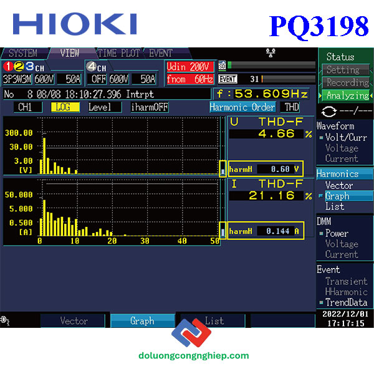
Task: Open the CH1 channel selector
Action: [x=25, y=107]
